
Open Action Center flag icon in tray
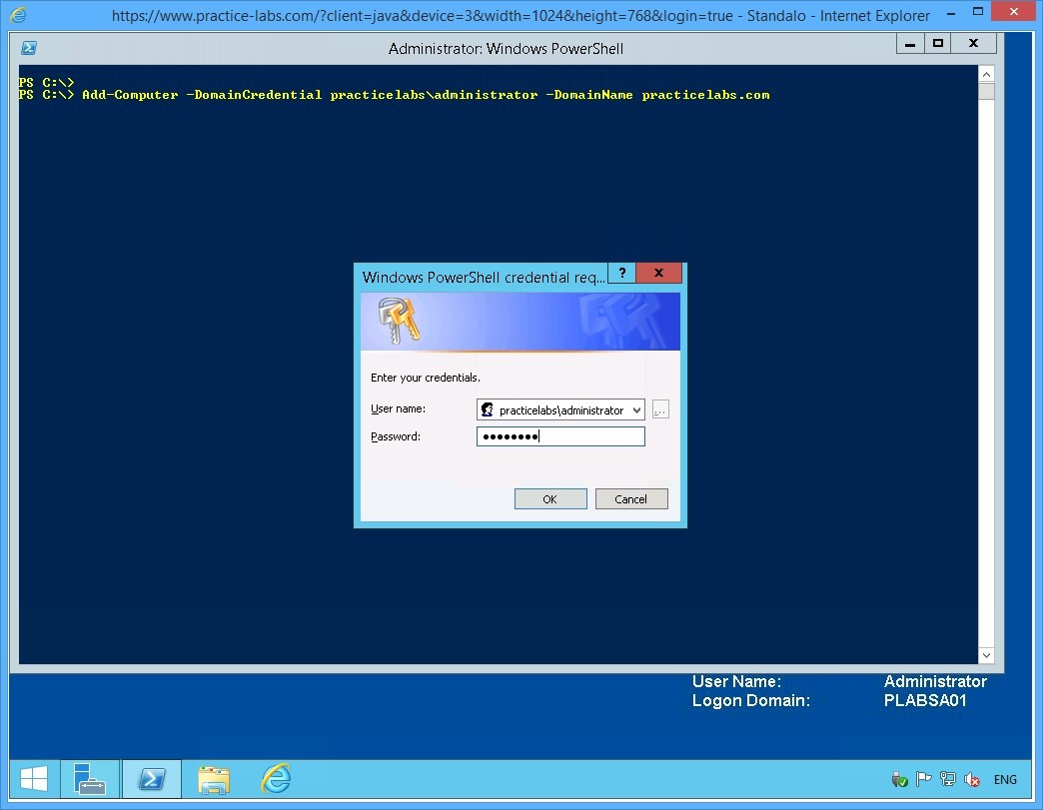(923, 780)
